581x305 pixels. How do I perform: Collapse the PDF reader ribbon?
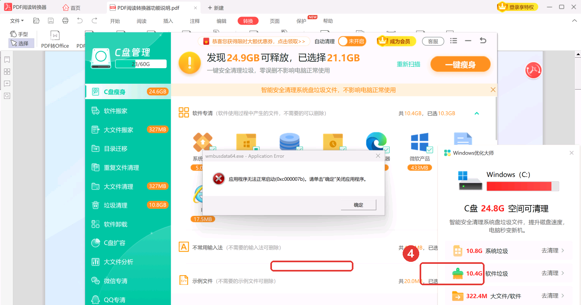(x=574, y=21)
